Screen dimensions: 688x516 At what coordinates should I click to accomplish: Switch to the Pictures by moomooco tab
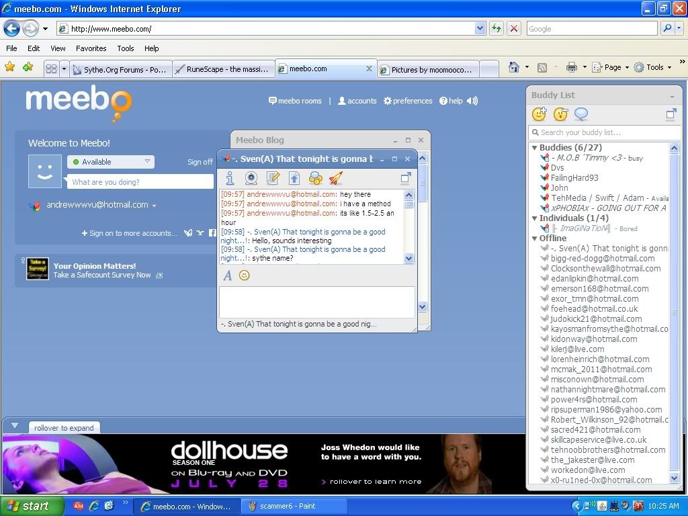click(428, 69)
